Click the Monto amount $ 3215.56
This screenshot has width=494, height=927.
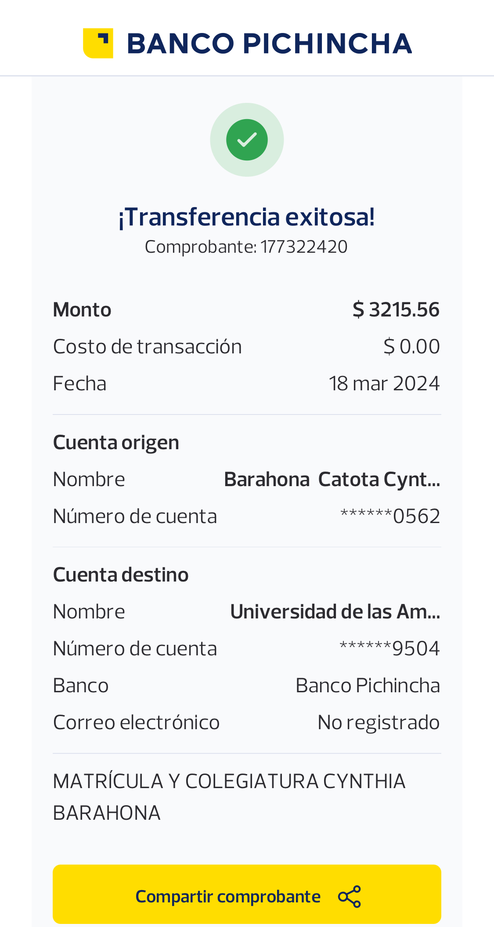tap(396, 310)
